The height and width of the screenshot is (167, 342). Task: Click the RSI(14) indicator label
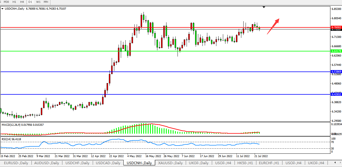(x=7, y=139)
